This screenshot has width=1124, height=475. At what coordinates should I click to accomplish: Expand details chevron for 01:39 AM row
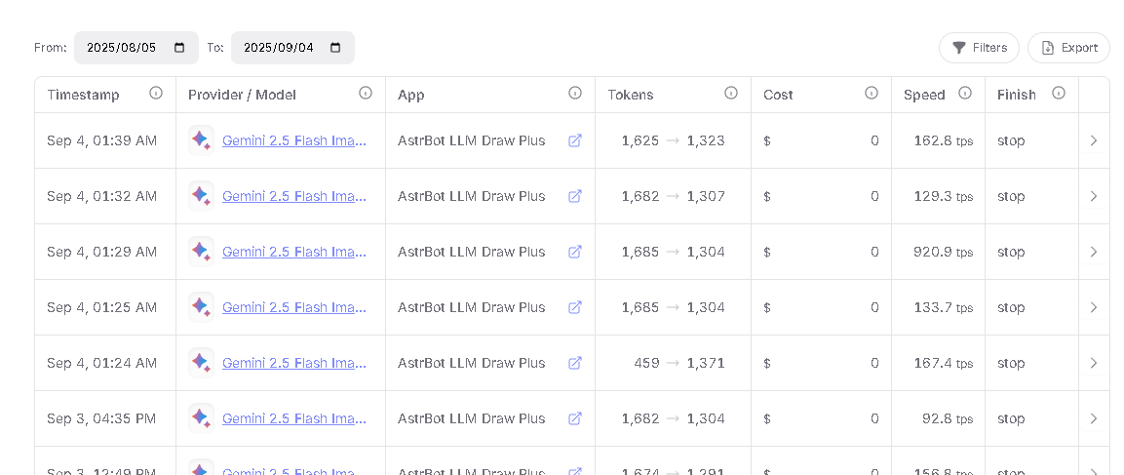click(1093, 140)
